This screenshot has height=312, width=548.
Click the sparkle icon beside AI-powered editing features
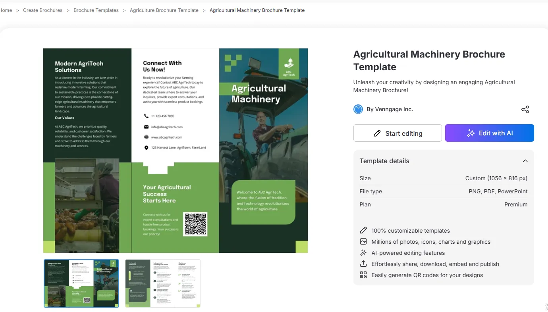pyautogui.click(x=363, y=253)
